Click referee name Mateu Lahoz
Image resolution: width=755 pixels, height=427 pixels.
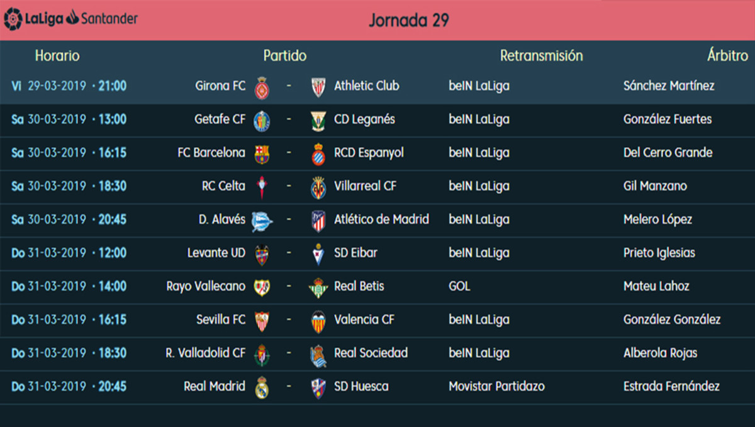[x=656, y=286]
